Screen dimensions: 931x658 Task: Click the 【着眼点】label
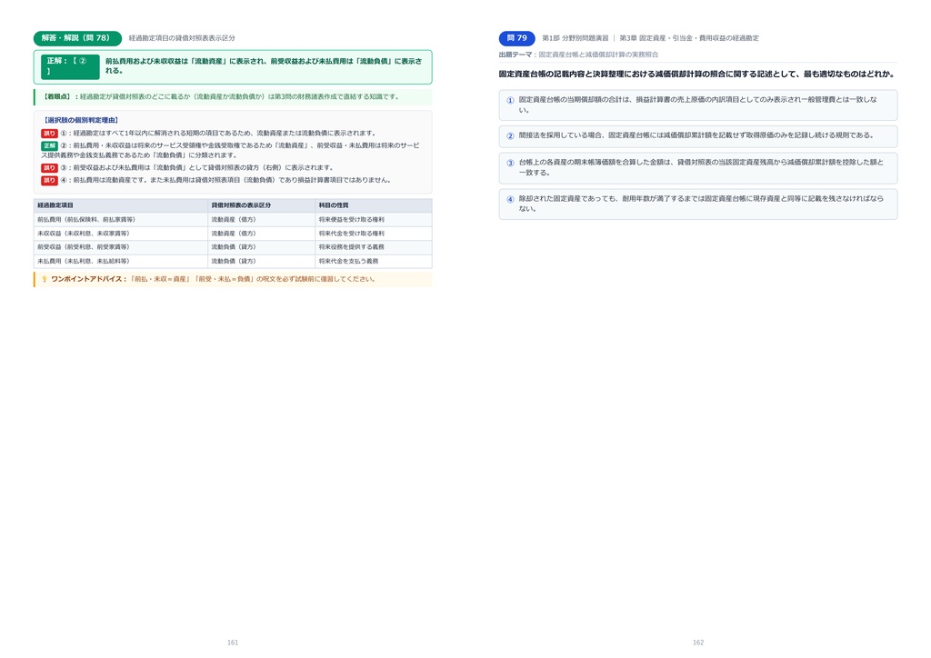(x=57, y=96)
